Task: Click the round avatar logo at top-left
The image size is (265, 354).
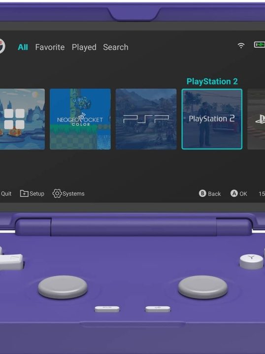Action: pyautogui.click(x=2, y=46)
